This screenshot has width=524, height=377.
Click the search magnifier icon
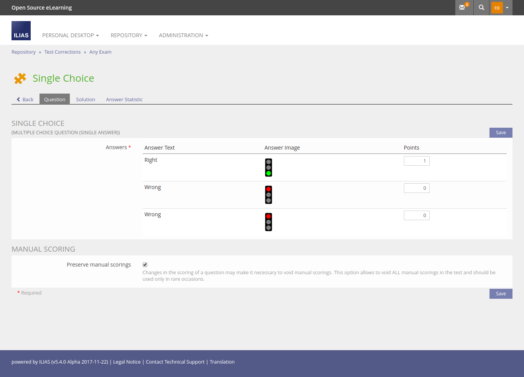pyautogui.click(x=481, y=7)
